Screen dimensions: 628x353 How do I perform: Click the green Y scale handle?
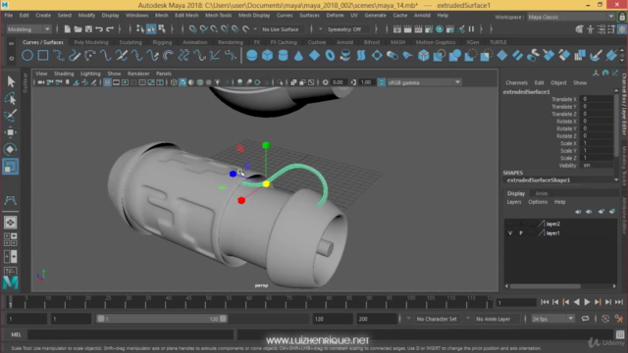(x=266, y=146)
